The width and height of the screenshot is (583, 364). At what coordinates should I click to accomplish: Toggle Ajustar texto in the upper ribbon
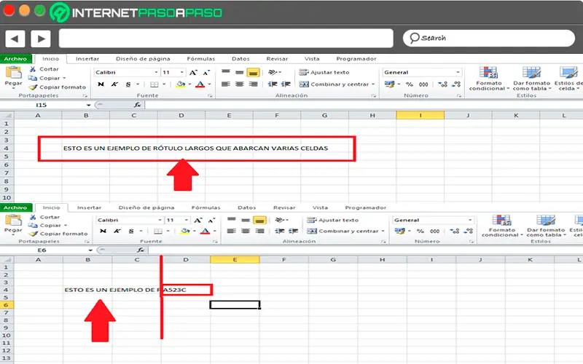tap(324, 72)
